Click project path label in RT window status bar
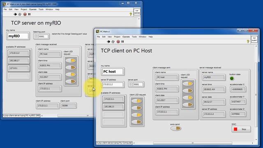The width and height of the screenshot is (263, 148). (x=21, y=116)
